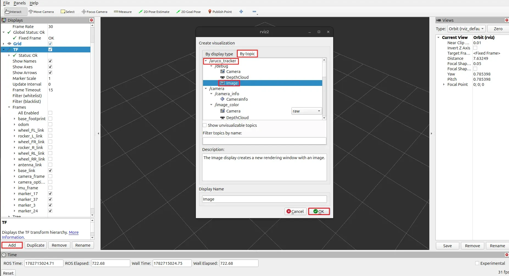Activate the Focus Camera tool

[94, 12]
